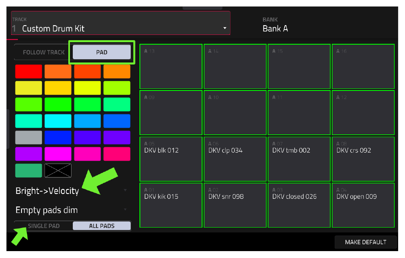The height and width of the screenshot is (258, 405).
Task: Select the FOLLOW TRACK mode
Action: [x=44, y=52]
